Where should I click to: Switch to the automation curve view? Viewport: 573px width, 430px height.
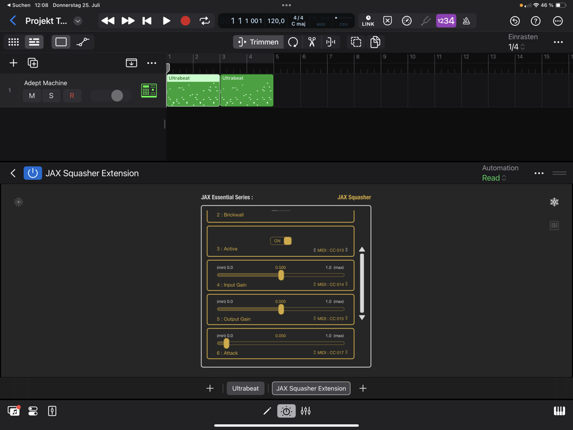(83, 42)
